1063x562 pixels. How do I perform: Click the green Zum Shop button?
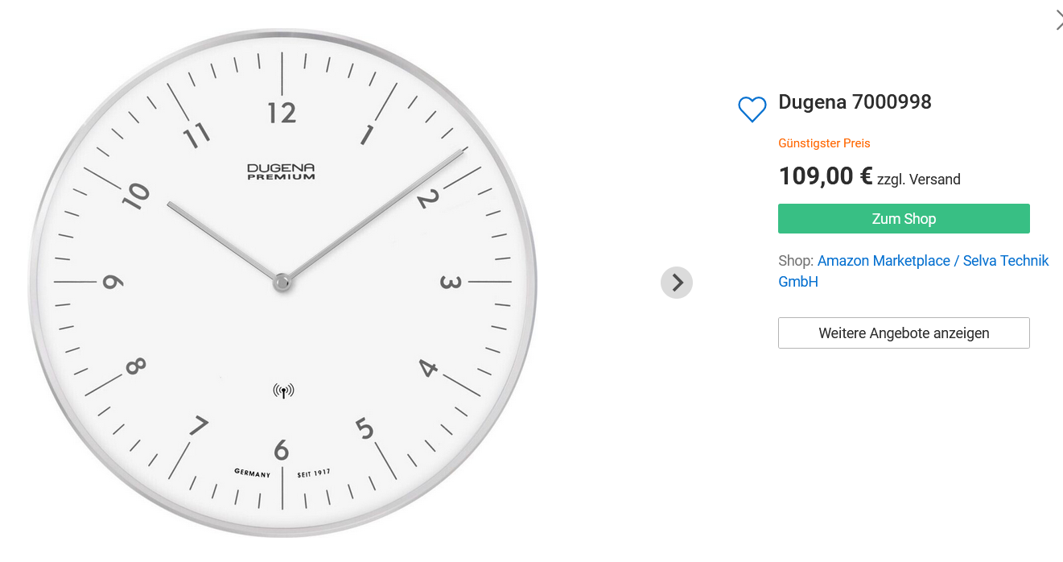pos(904,219)
